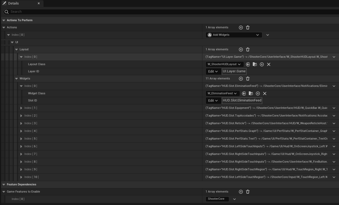The width and height of the screenshot is (339, 205).
Task: Use selected asset for Layout Class
Action: pyautogui.click(x=248, y=64)
